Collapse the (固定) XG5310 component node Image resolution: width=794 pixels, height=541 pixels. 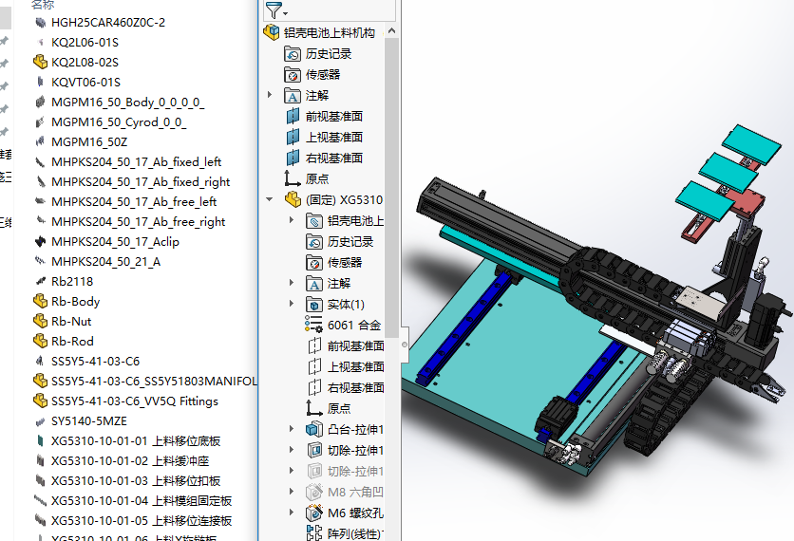pos(270,199)
